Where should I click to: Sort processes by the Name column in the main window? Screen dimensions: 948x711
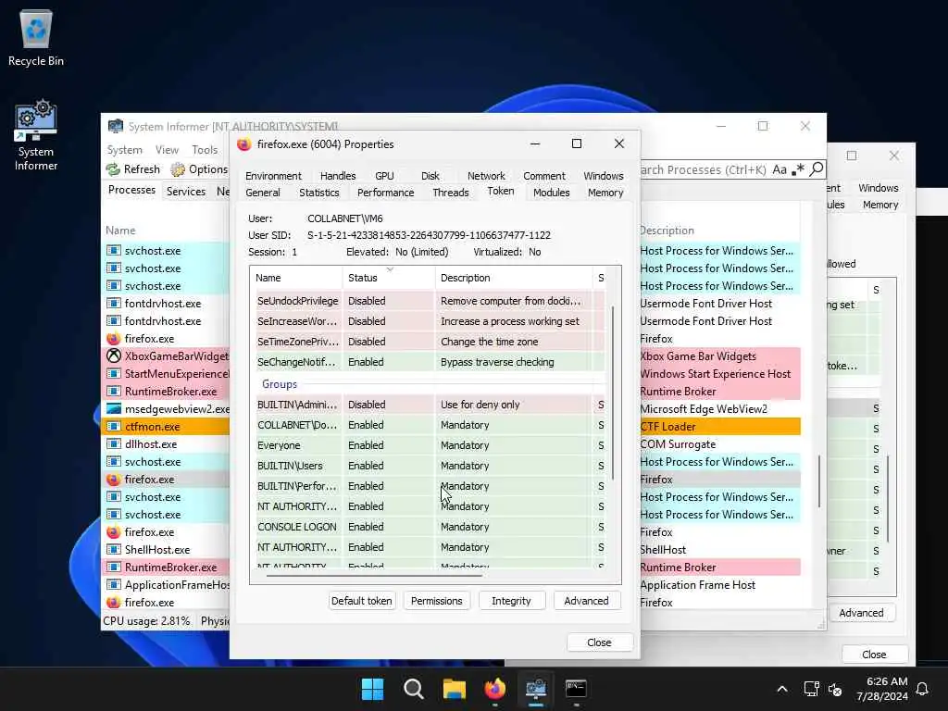pyautogui.click(x=120, y=231)
